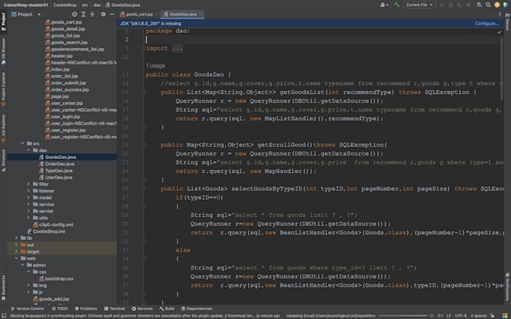Collapse the dao folder in tree
The width and height of the screenshot is (511, 319).
pyautogui.click(x=29, y=150)
